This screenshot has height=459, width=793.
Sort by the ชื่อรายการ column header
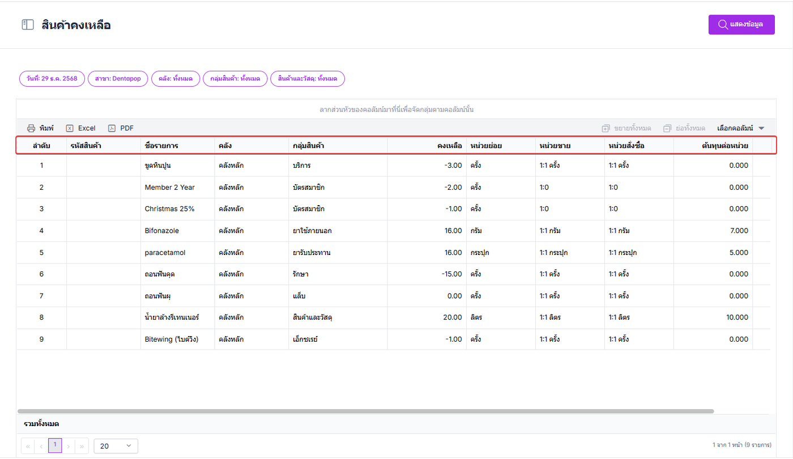tap(161, 146)
